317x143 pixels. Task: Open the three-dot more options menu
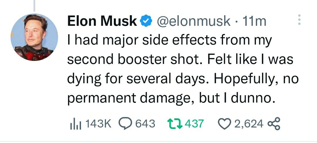coord(299,20)
